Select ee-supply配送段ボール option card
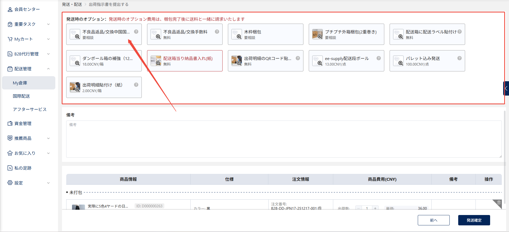Screen dimensions: 509x232 click(347, 61)
